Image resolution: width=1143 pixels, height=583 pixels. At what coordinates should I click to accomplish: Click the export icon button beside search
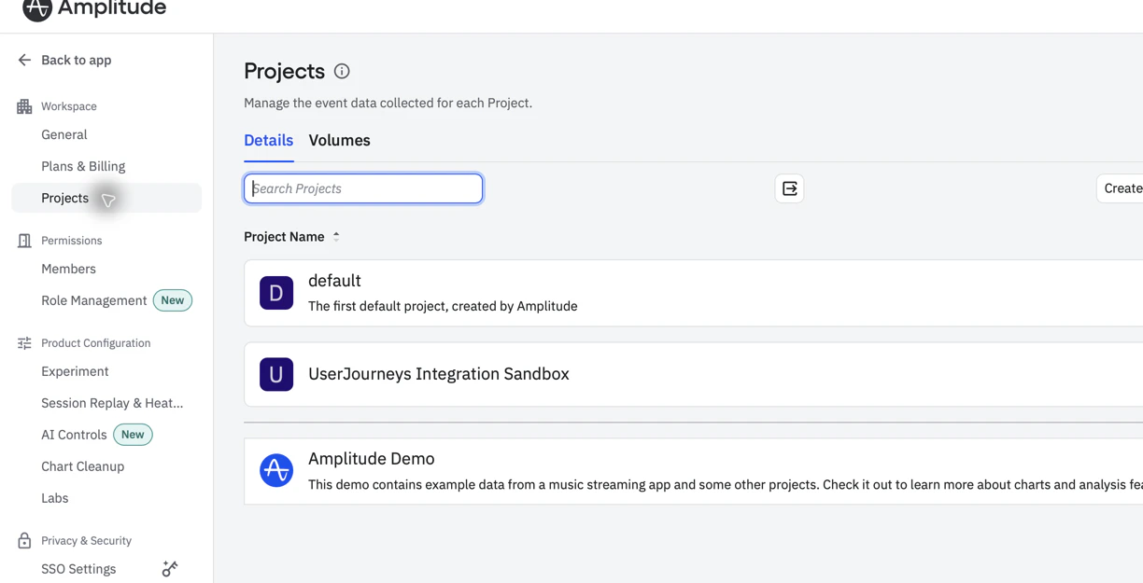click(x=789, y=188)
